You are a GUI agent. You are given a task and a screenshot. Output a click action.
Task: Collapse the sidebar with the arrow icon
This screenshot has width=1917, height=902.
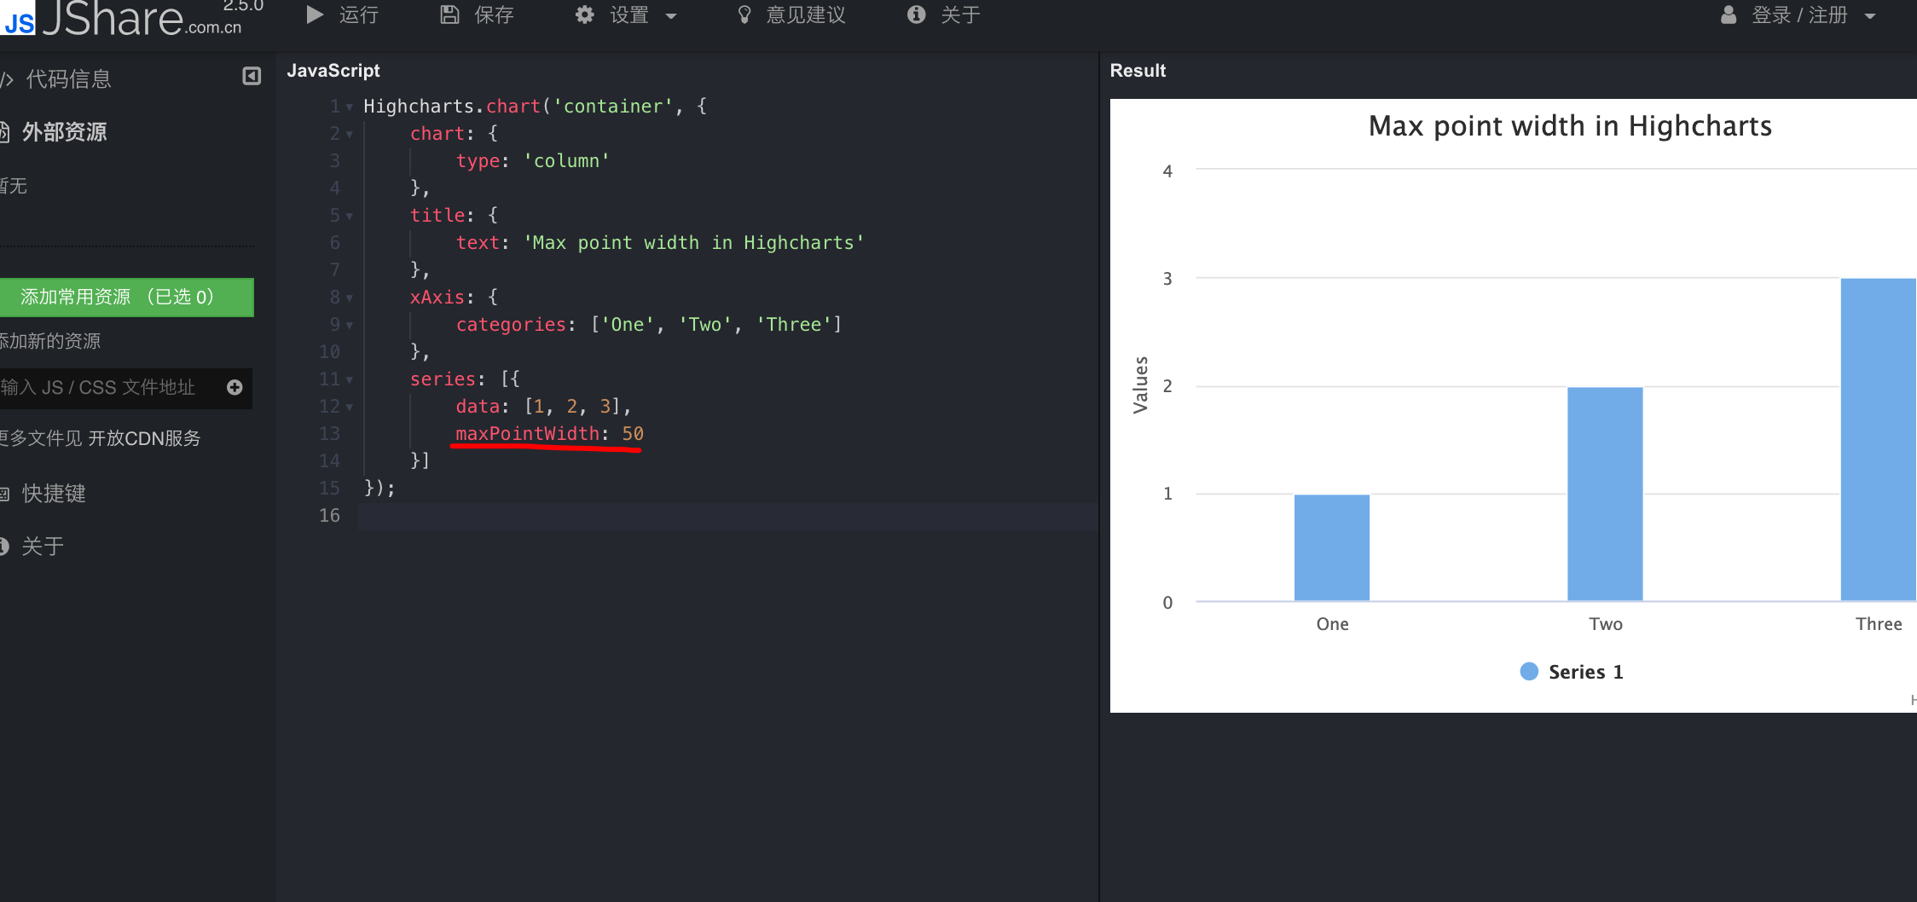tap(252, 77)
